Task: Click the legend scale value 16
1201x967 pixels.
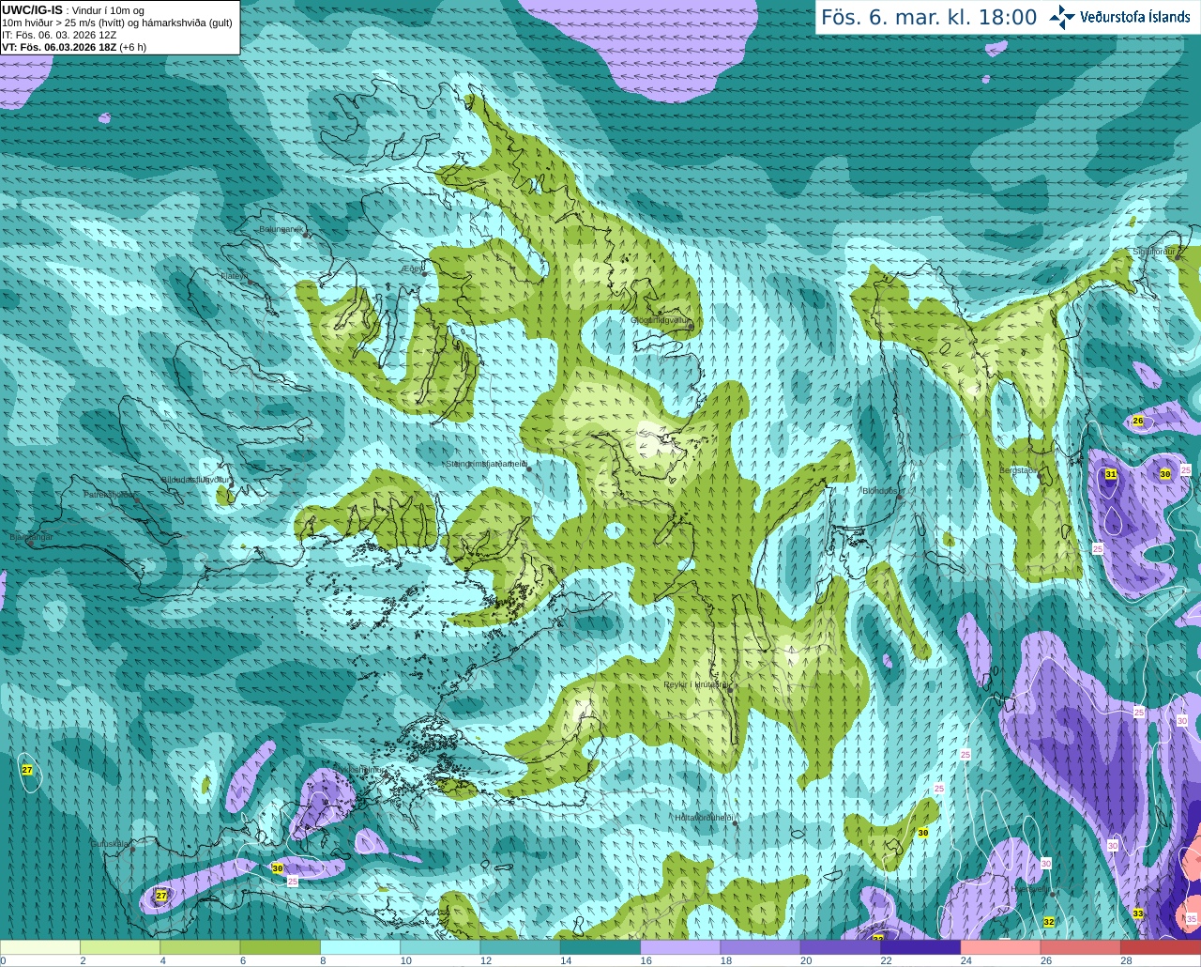Action: click(646, 960)
